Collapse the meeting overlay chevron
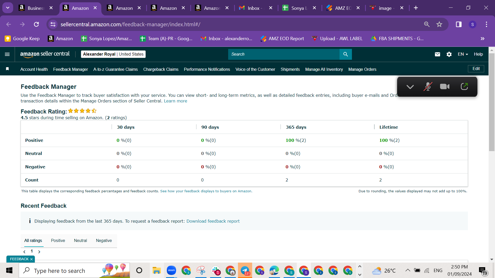The width and height of the screenshot is (495, 278). 410,87
